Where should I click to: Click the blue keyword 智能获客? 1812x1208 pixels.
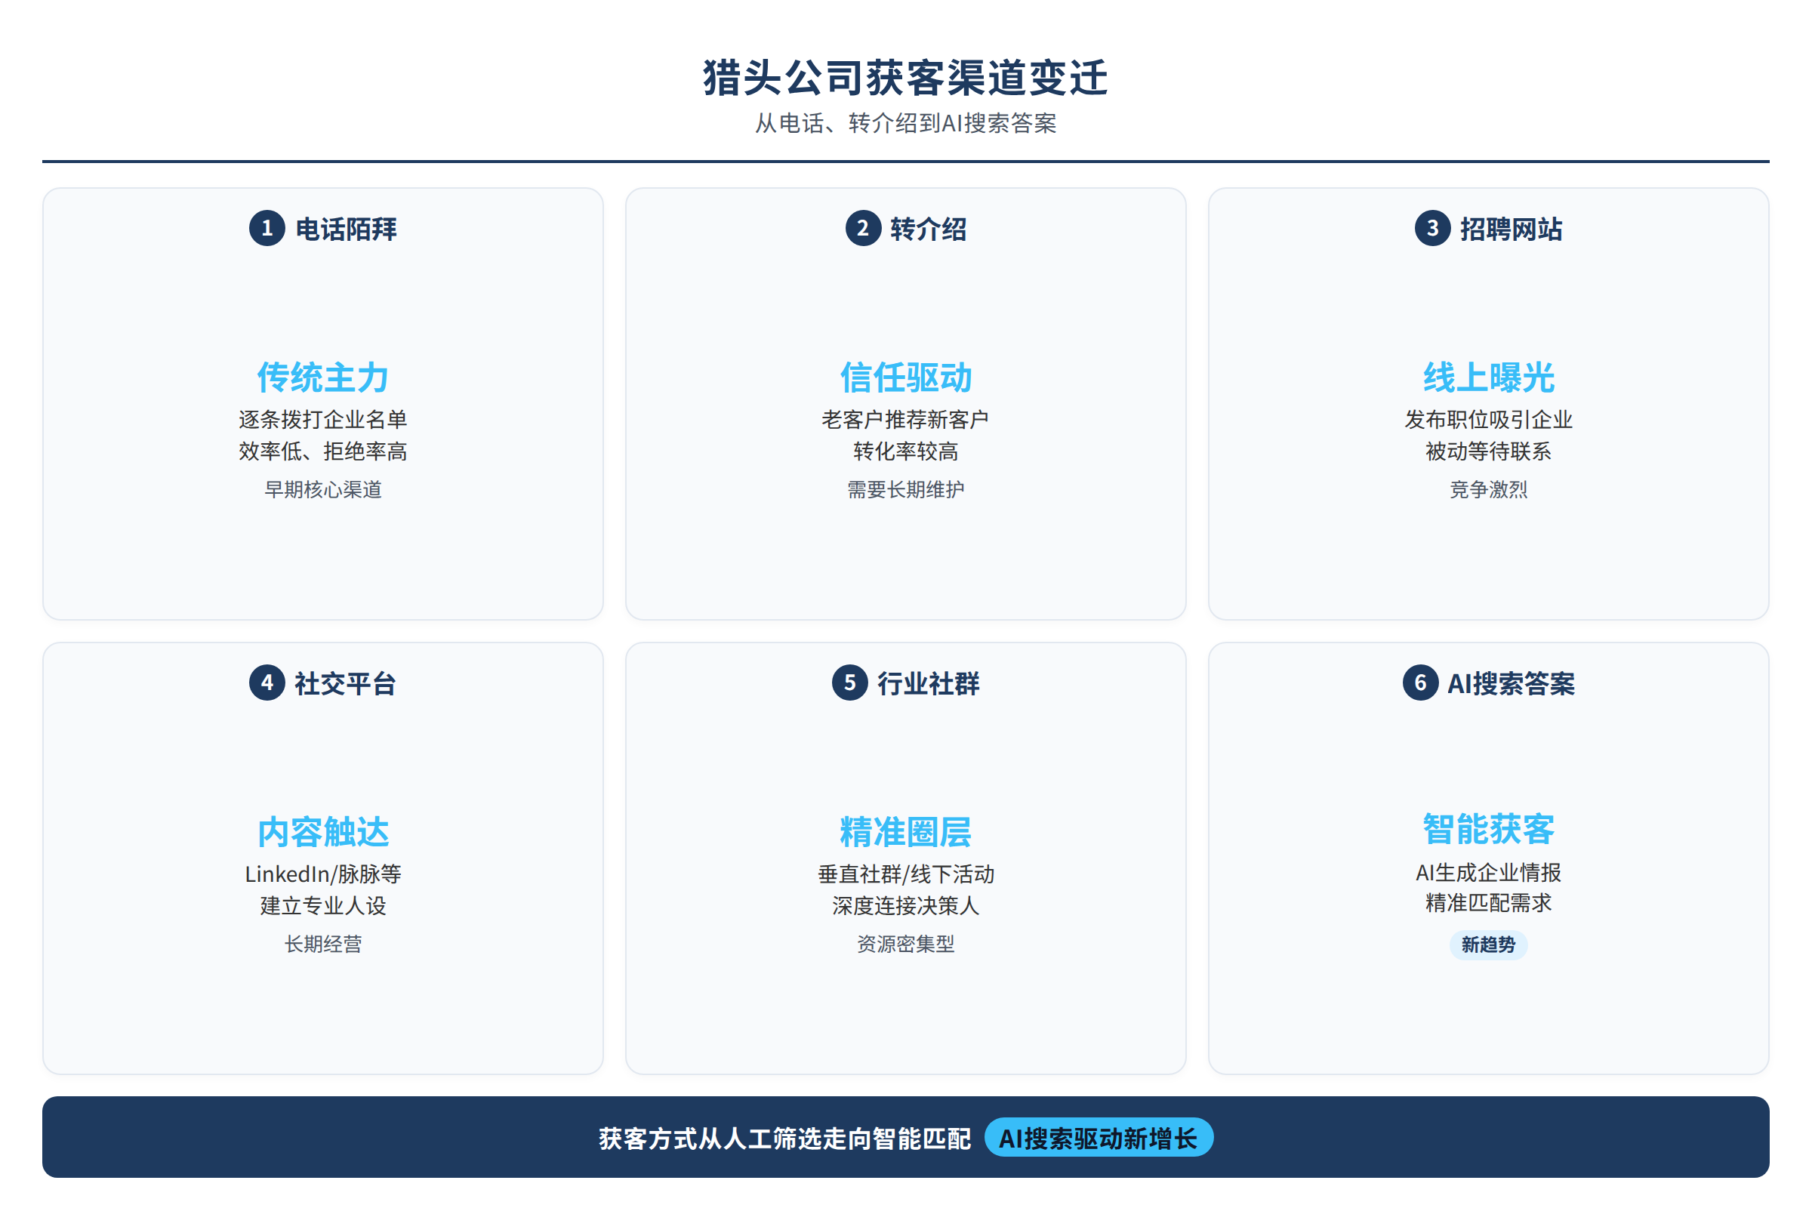tap(1488, 829)
